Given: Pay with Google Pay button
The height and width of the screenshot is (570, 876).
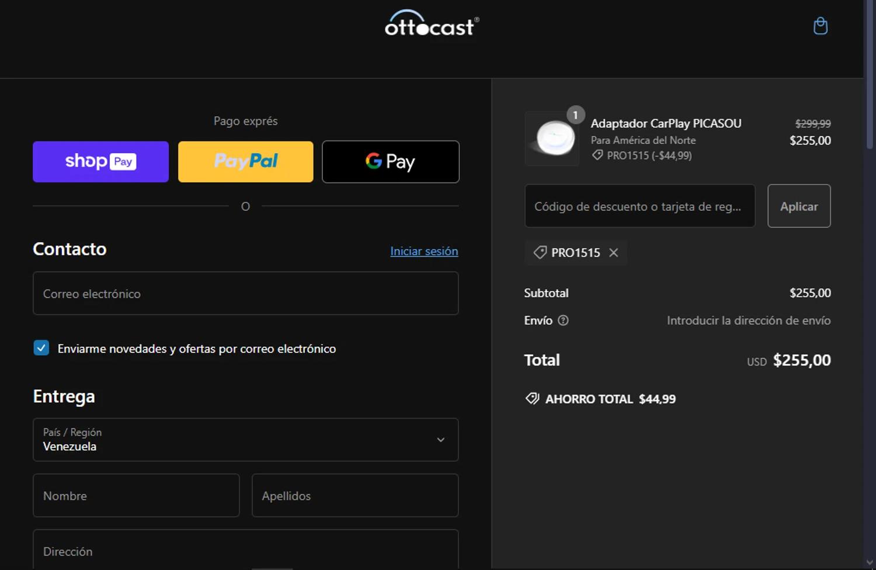Looking at the screenshot, I should (x=391, y=161).
